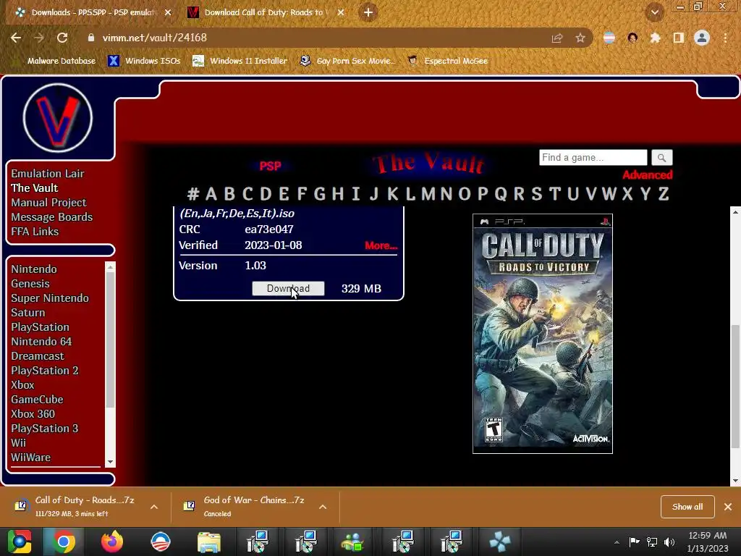The image size is (741, 556).
Task: Open The Vault sidebar link
Action: (35, 188)
